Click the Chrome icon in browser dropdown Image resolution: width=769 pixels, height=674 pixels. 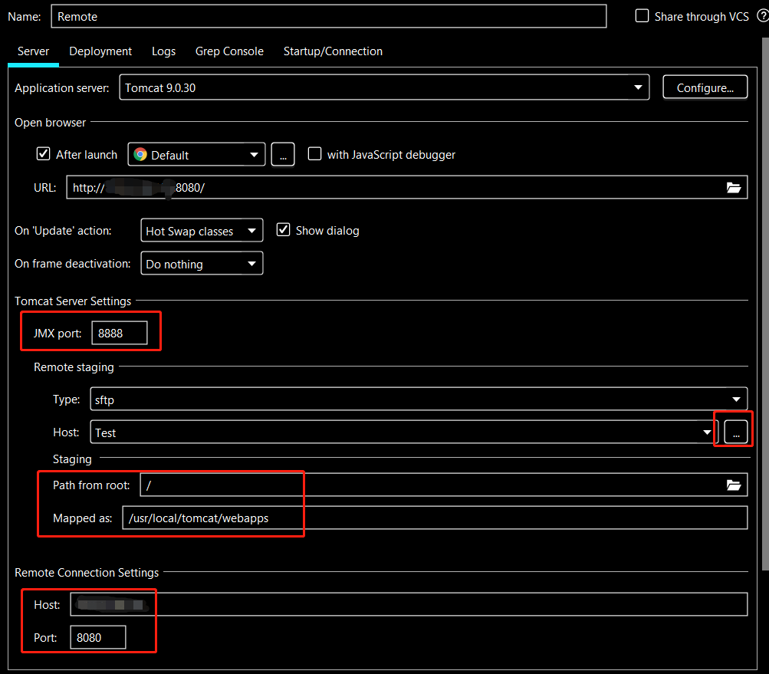pos(140,155)
